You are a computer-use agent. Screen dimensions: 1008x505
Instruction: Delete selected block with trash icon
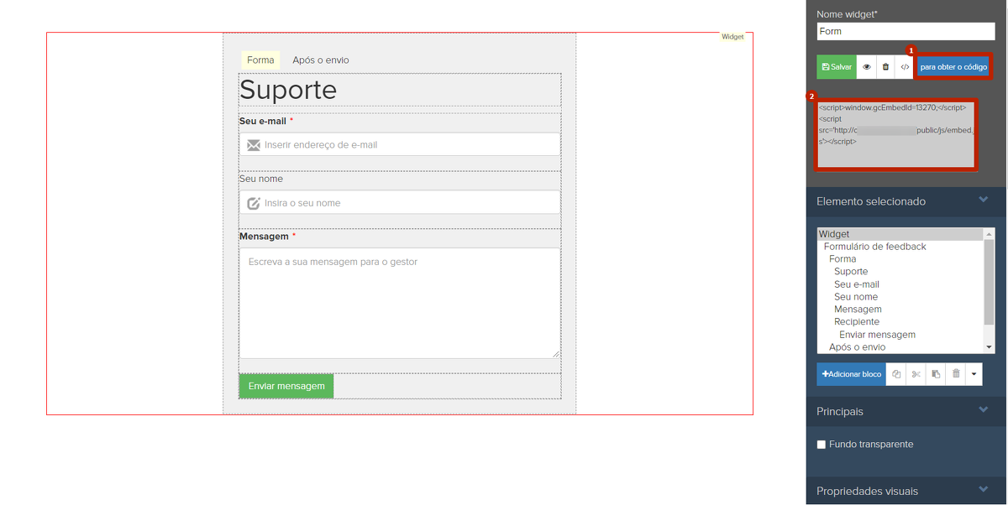(x=955, y=374)
